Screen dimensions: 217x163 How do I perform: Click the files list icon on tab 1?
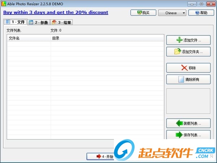coord(8,22)
